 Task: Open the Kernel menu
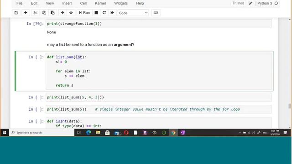100,3
